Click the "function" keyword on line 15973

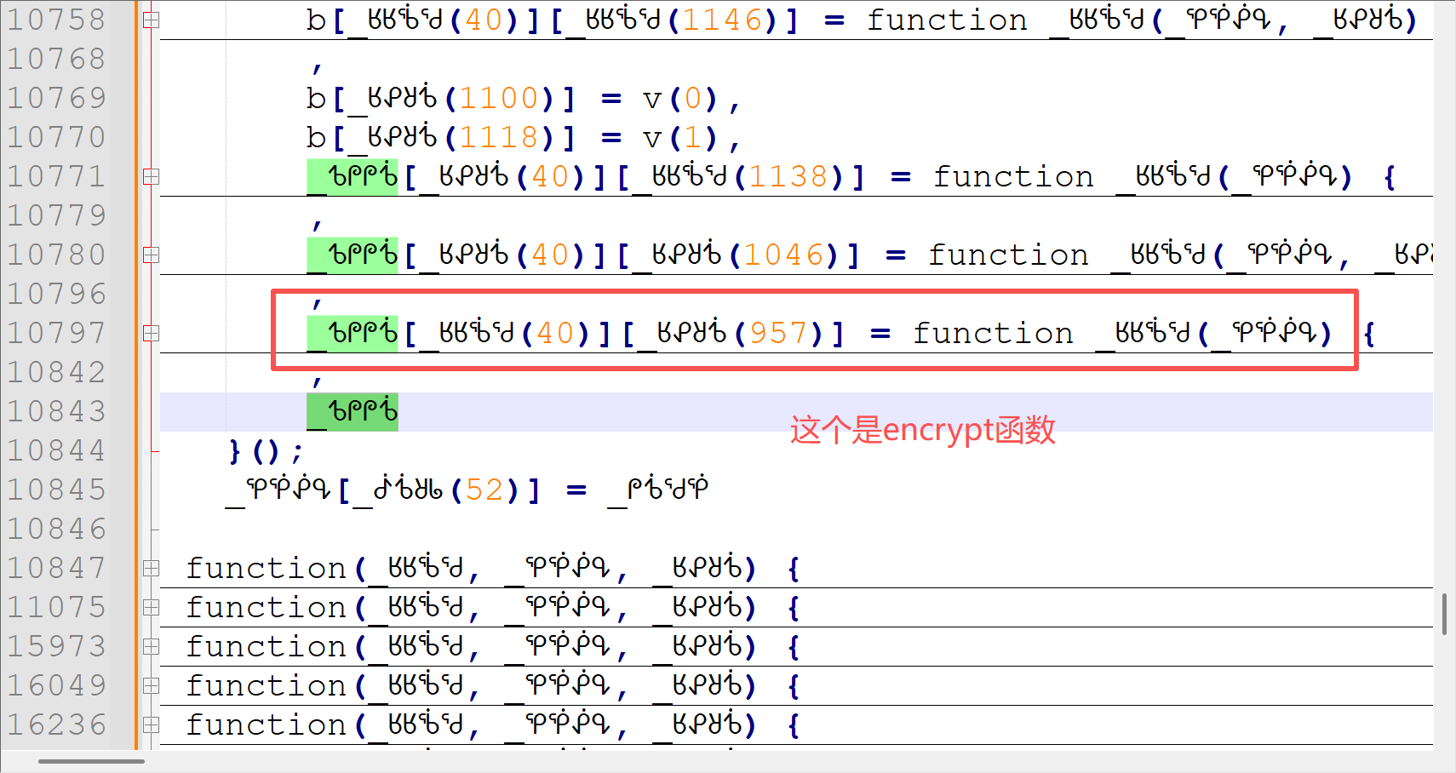[x=266, y=646]
